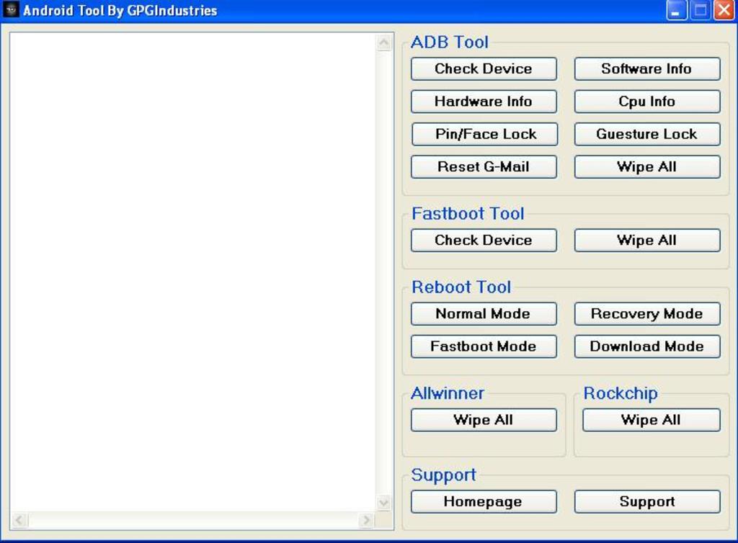Reboot into Recovery Mode
738x543 pixels.
[647, 313]
